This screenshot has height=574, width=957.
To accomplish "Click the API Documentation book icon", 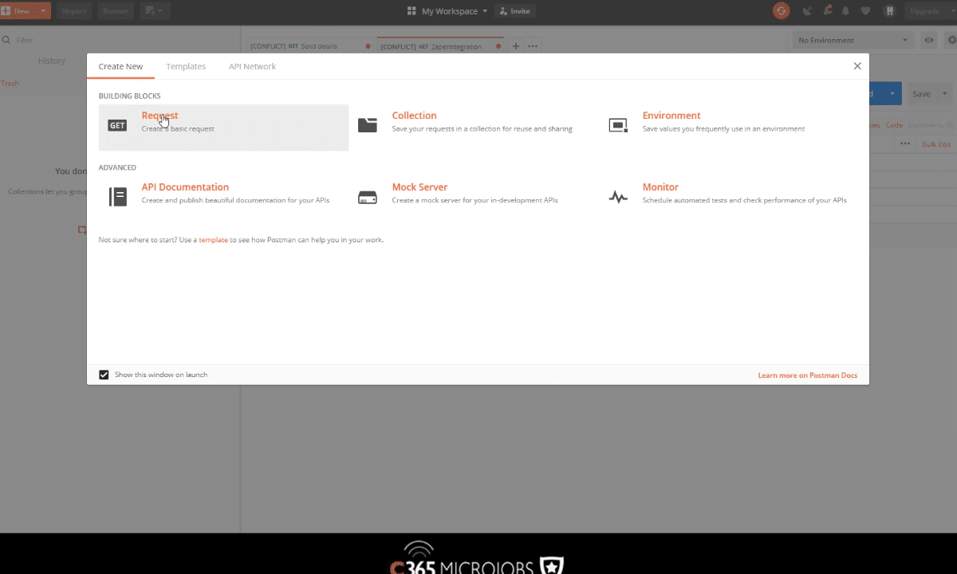I will click(x=118, y=197).
